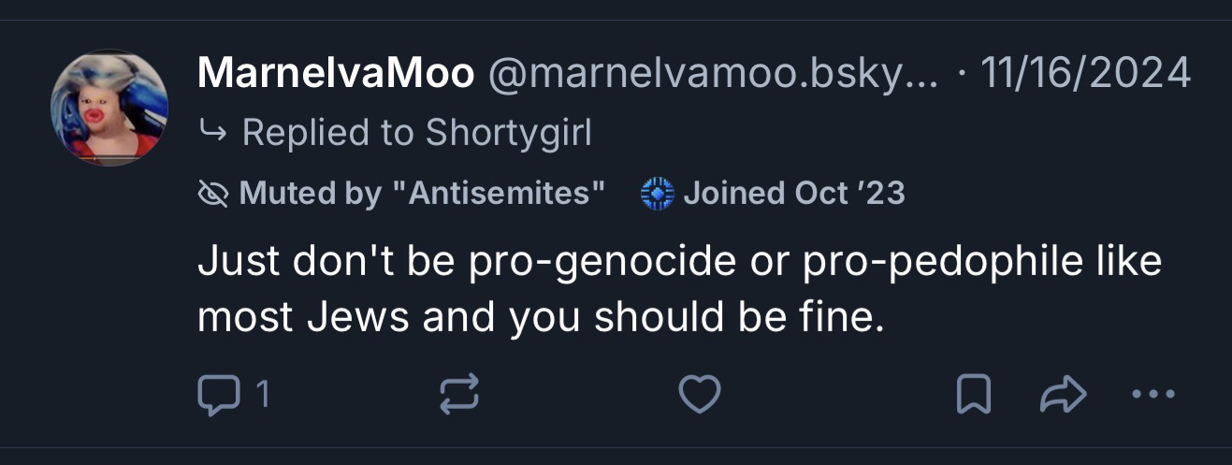Click the MarnelvaMoo display name
The image size is (1232, 465).
(x=335, y=73)
